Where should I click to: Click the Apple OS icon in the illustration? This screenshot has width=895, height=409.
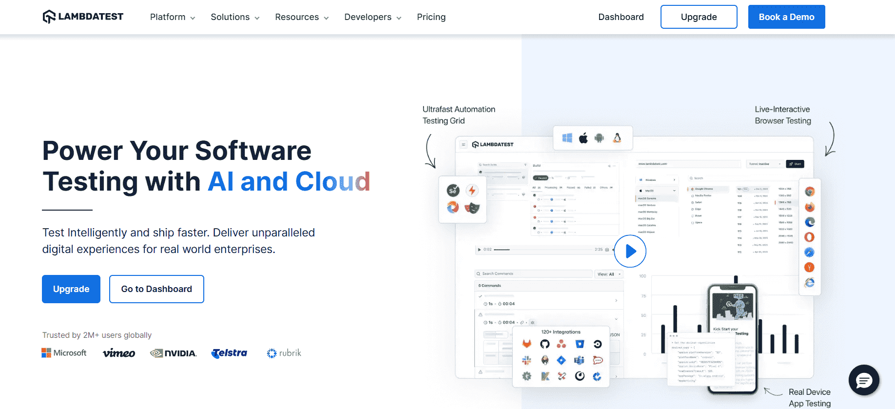583,138
